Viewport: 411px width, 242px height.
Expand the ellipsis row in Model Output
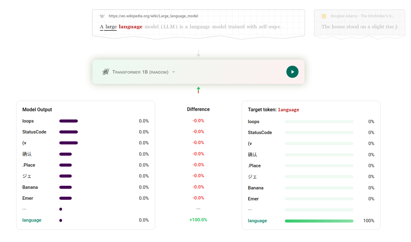[x=24, y=209]
